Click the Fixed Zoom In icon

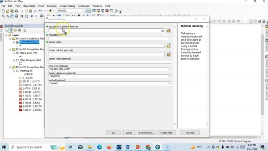tap(22, 16)
